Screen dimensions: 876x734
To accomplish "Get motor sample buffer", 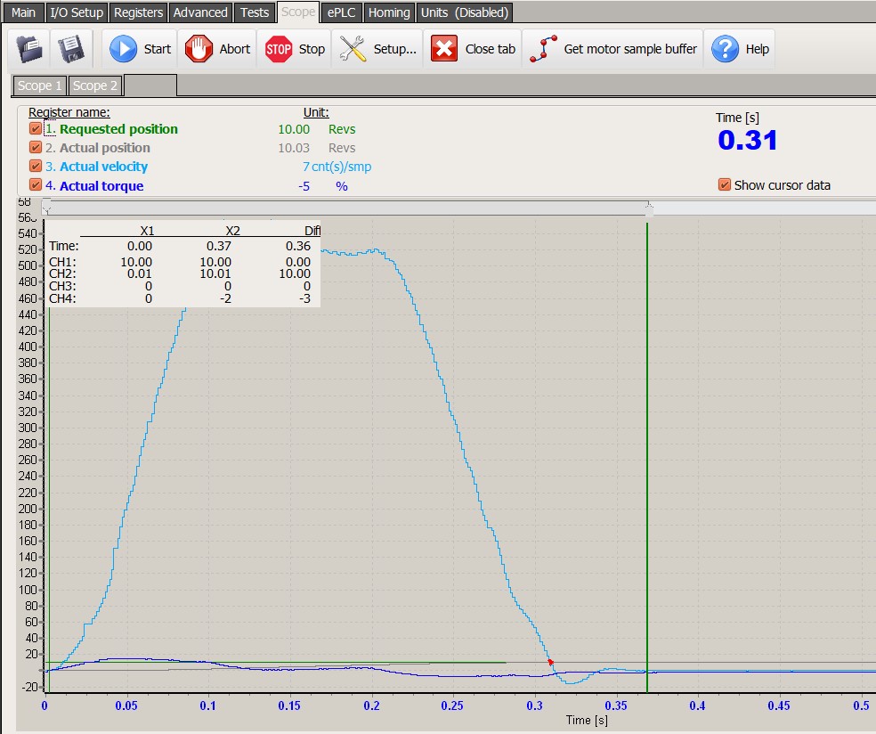I will click(x=613, y=49).
